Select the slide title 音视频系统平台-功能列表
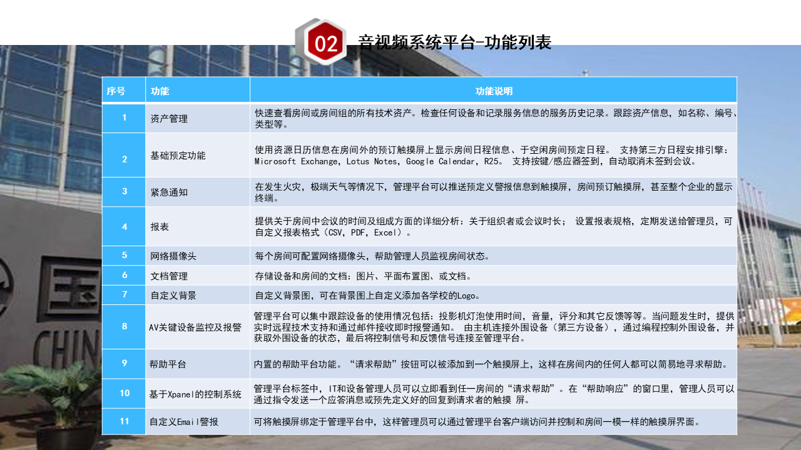Image resolution: width=801 pixels, height=450 pixels. (454, 42)
